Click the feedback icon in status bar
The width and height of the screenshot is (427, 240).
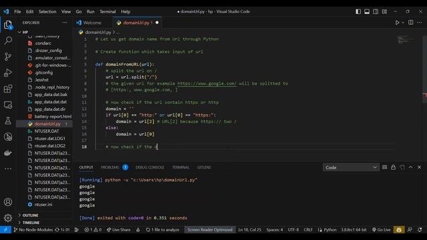(410, 229)
